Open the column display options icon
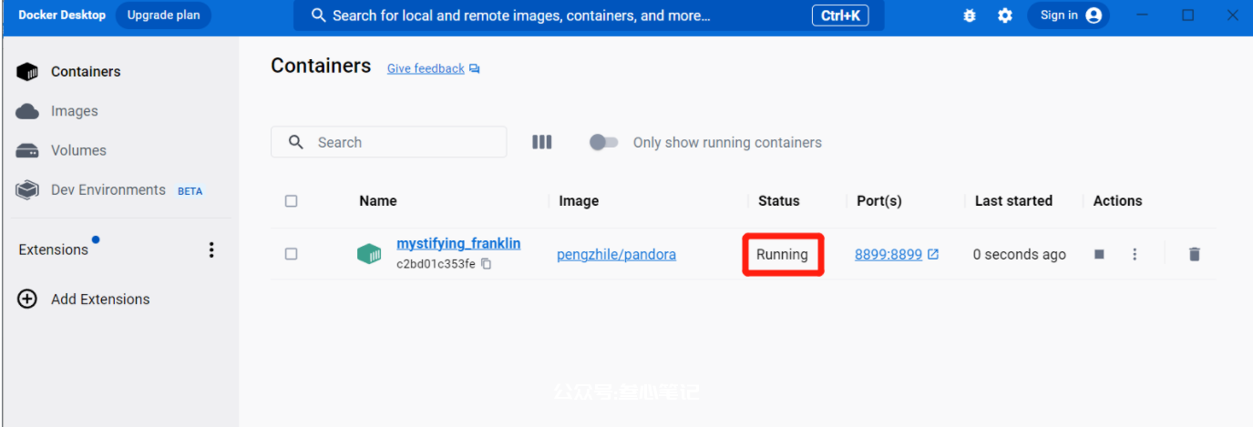The width and height of the screenshot is (1253, 427). (x=542, y=142)
